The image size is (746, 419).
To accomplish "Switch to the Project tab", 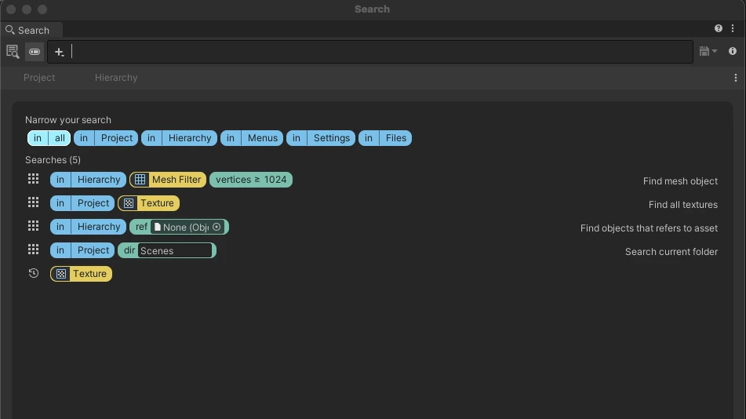I will click(39, 78).
